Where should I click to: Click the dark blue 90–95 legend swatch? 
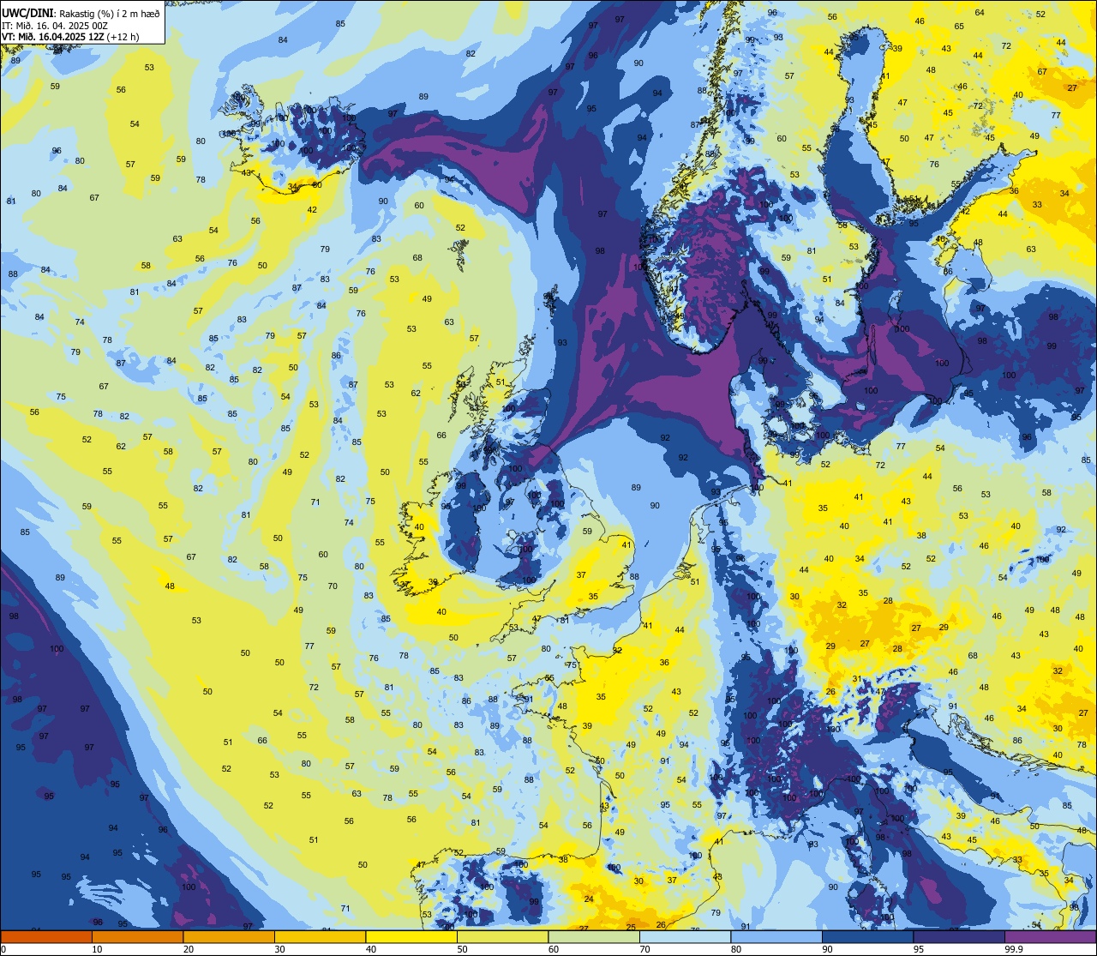click(x=867, y=936)
